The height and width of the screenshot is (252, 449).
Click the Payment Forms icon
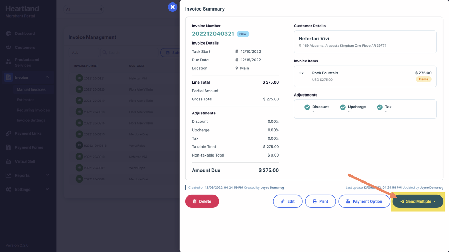pyautogui.click(x=8, y=147)
